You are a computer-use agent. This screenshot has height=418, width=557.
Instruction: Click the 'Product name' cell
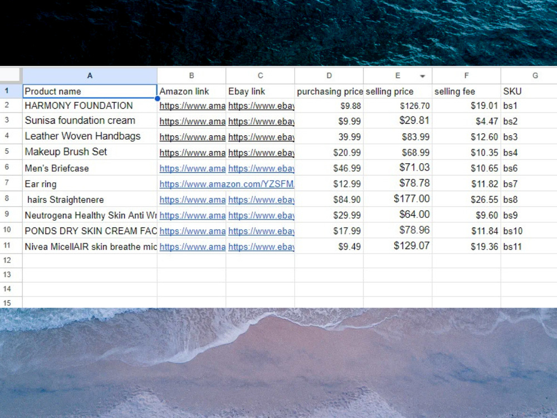tap(90, 91)
